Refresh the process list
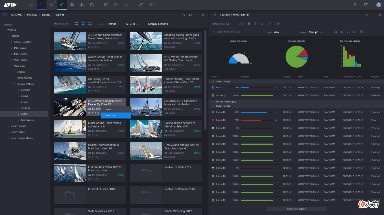Image resolution: width=384 pixels, height=215 pixels. 241,24
